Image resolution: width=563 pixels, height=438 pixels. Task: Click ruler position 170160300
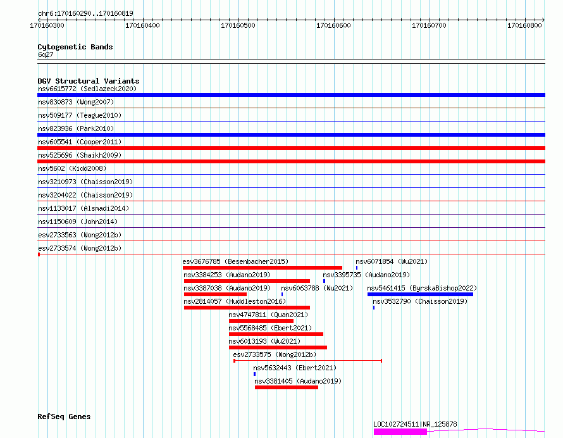click(47, 25)
